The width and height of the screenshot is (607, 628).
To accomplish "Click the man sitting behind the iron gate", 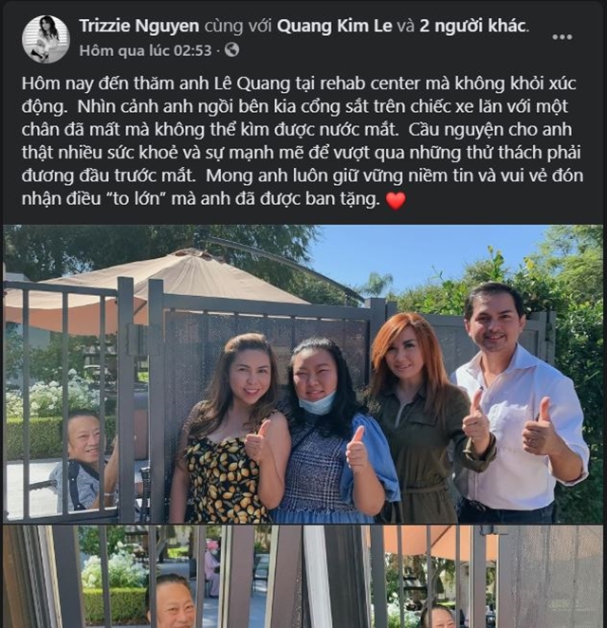I will [x=83, y=463].
